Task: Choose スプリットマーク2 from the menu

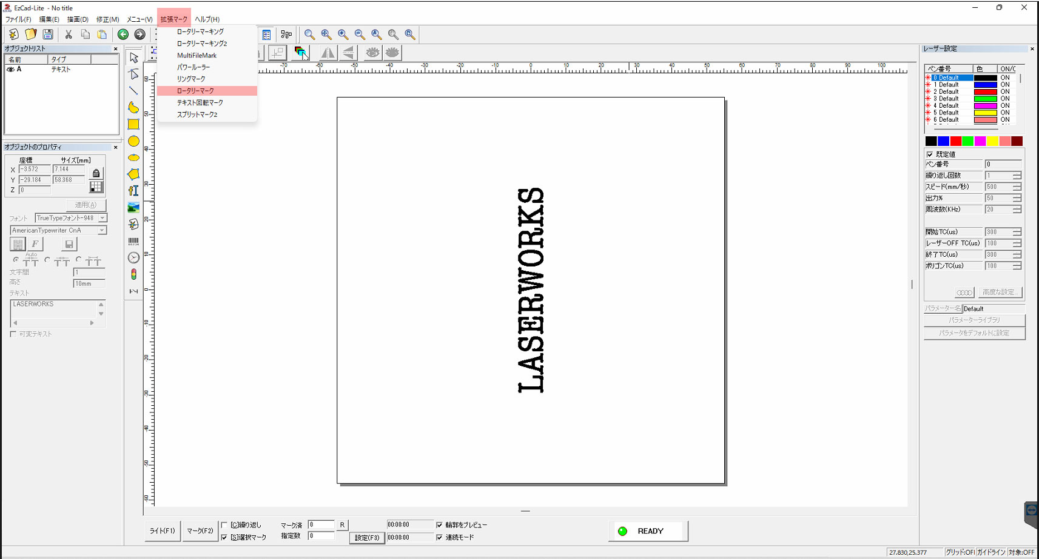Action: point(207,114)
